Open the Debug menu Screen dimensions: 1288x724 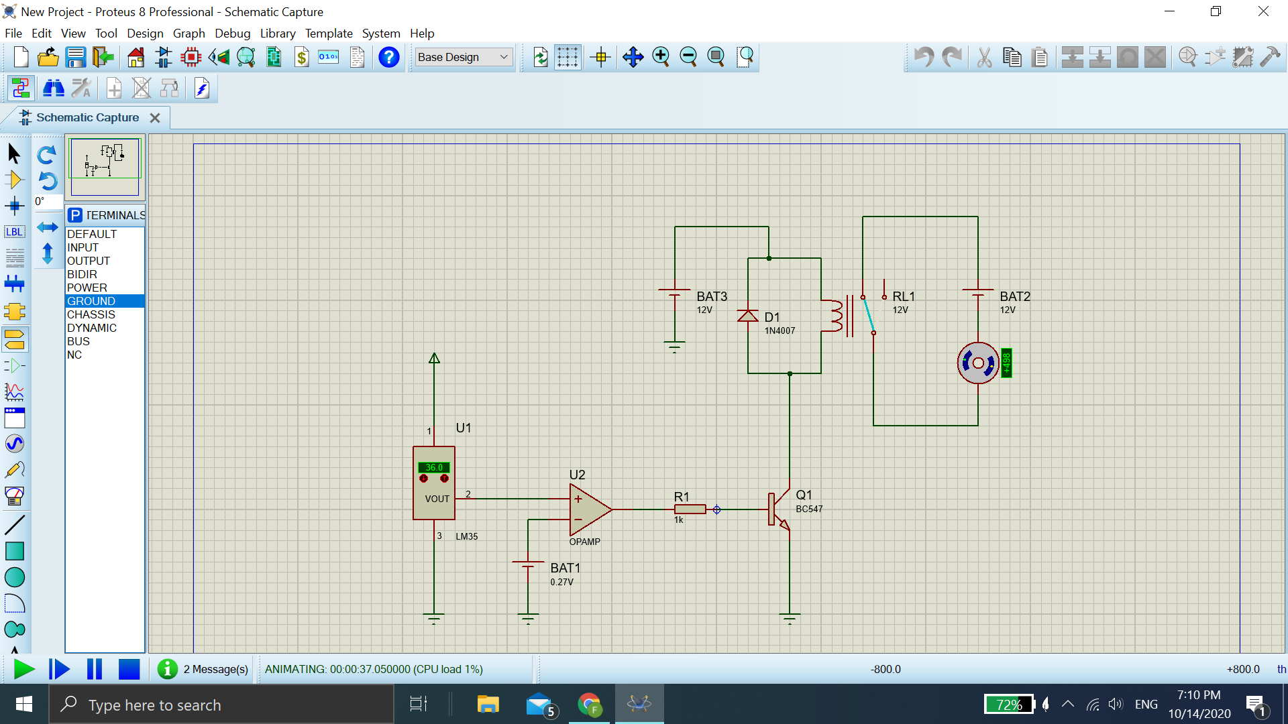pyautogui.click(x=232, y=33)
